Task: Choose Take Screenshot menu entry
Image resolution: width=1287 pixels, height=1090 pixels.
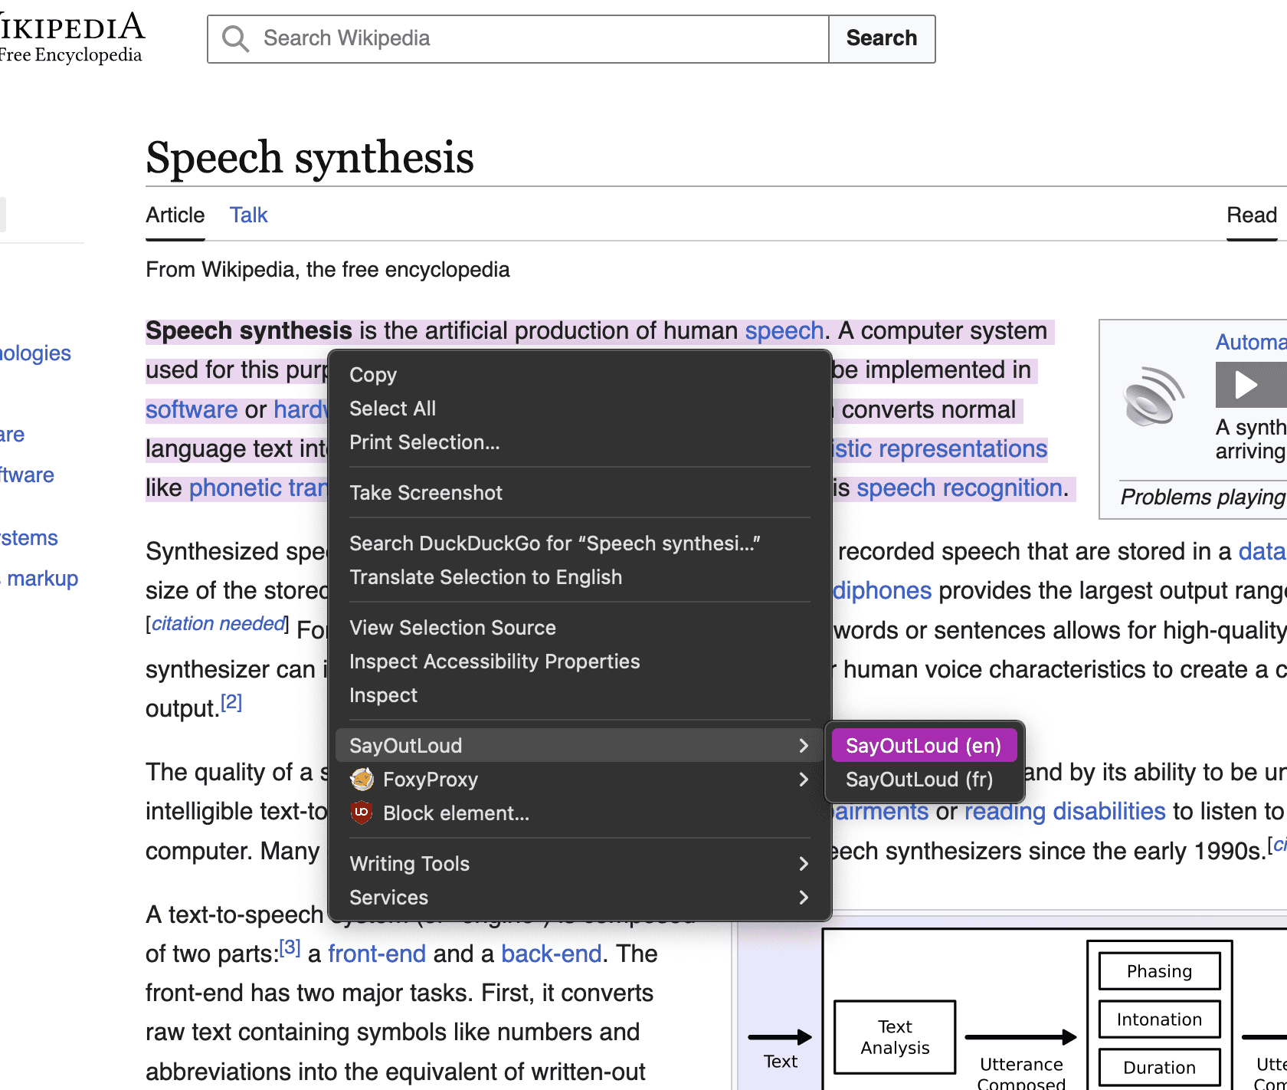Action: pyautogui.click(x=580, y=493)
